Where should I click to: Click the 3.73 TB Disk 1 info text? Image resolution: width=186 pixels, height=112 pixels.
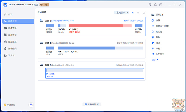[130, 43]
